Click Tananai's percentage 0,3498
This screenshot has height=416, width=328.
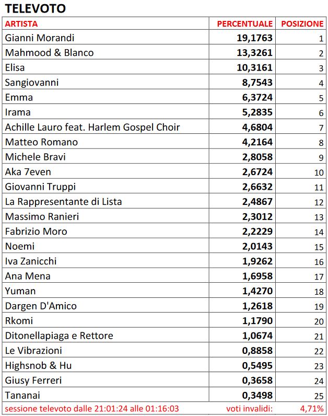(x=257, y=395)
